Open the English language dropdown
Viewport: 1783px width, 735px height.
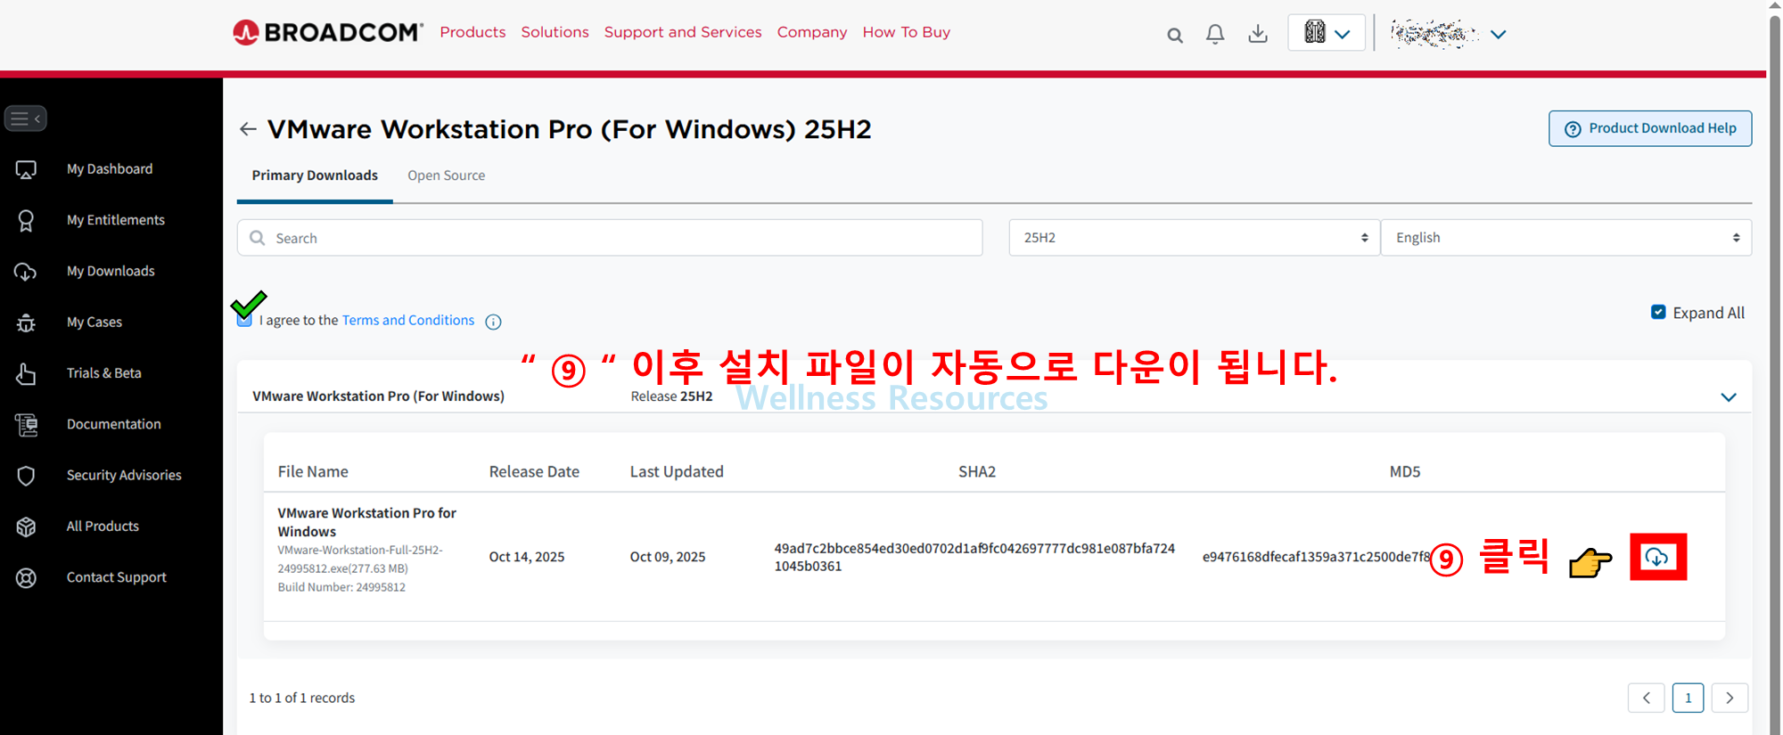tap(1566, 238)
